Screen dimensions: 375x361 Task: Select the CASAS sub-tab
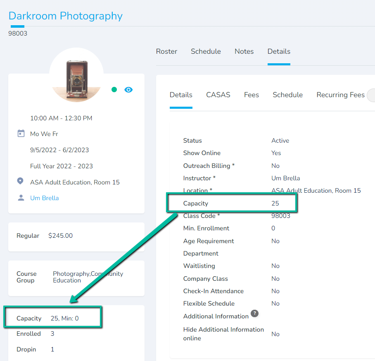218,95
